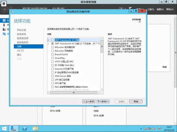The height and width of the screenshot is (132, 177).
Task: Open File Explorer from the taskbar
Action: pos(35,129)
